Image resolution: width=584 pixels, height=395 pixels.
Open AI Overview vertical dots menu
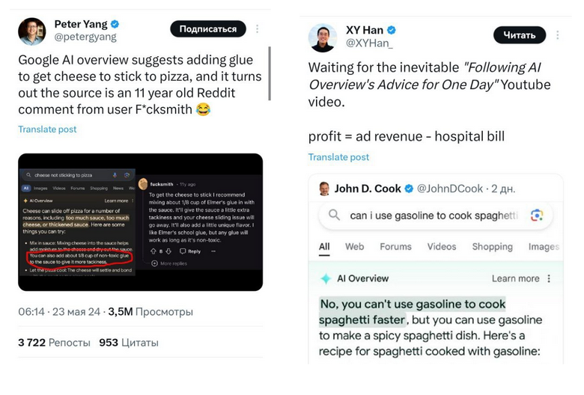549,278
